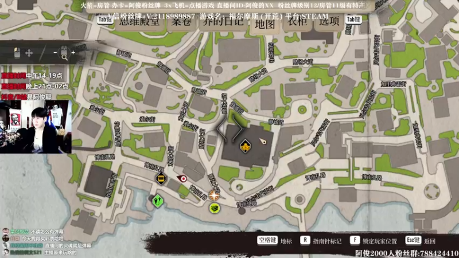Click the 地标 landmark label
This screenshot has height=258, width=459.
(286, 241)
